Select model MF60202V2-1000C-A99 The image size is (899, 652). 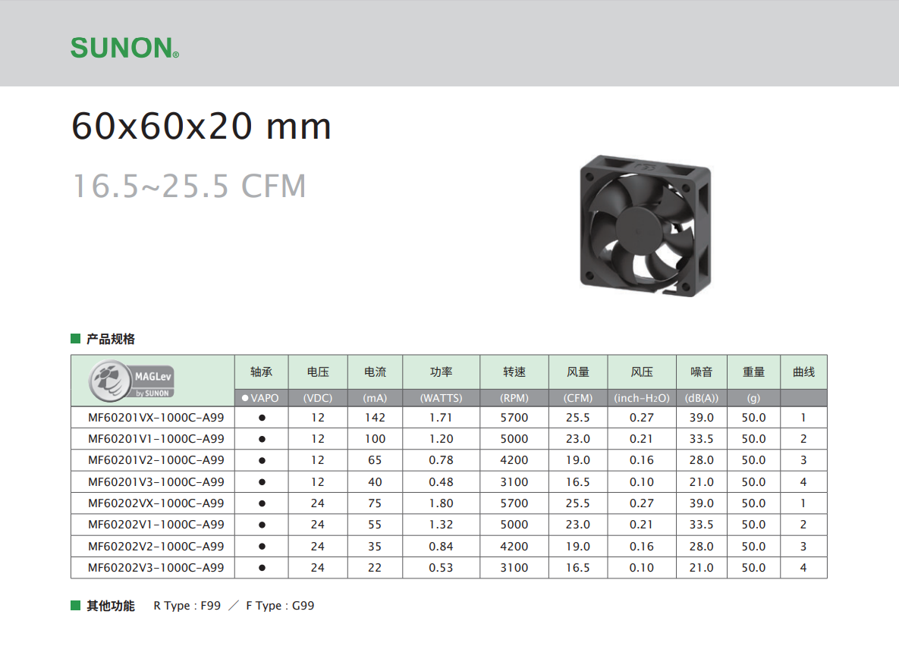pyautogui.click(x=156, y=546)
